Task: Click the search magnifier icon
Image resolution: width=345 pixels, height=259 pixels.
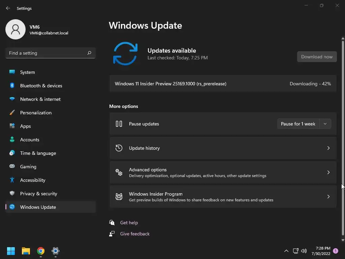Action: pos(89,53)
